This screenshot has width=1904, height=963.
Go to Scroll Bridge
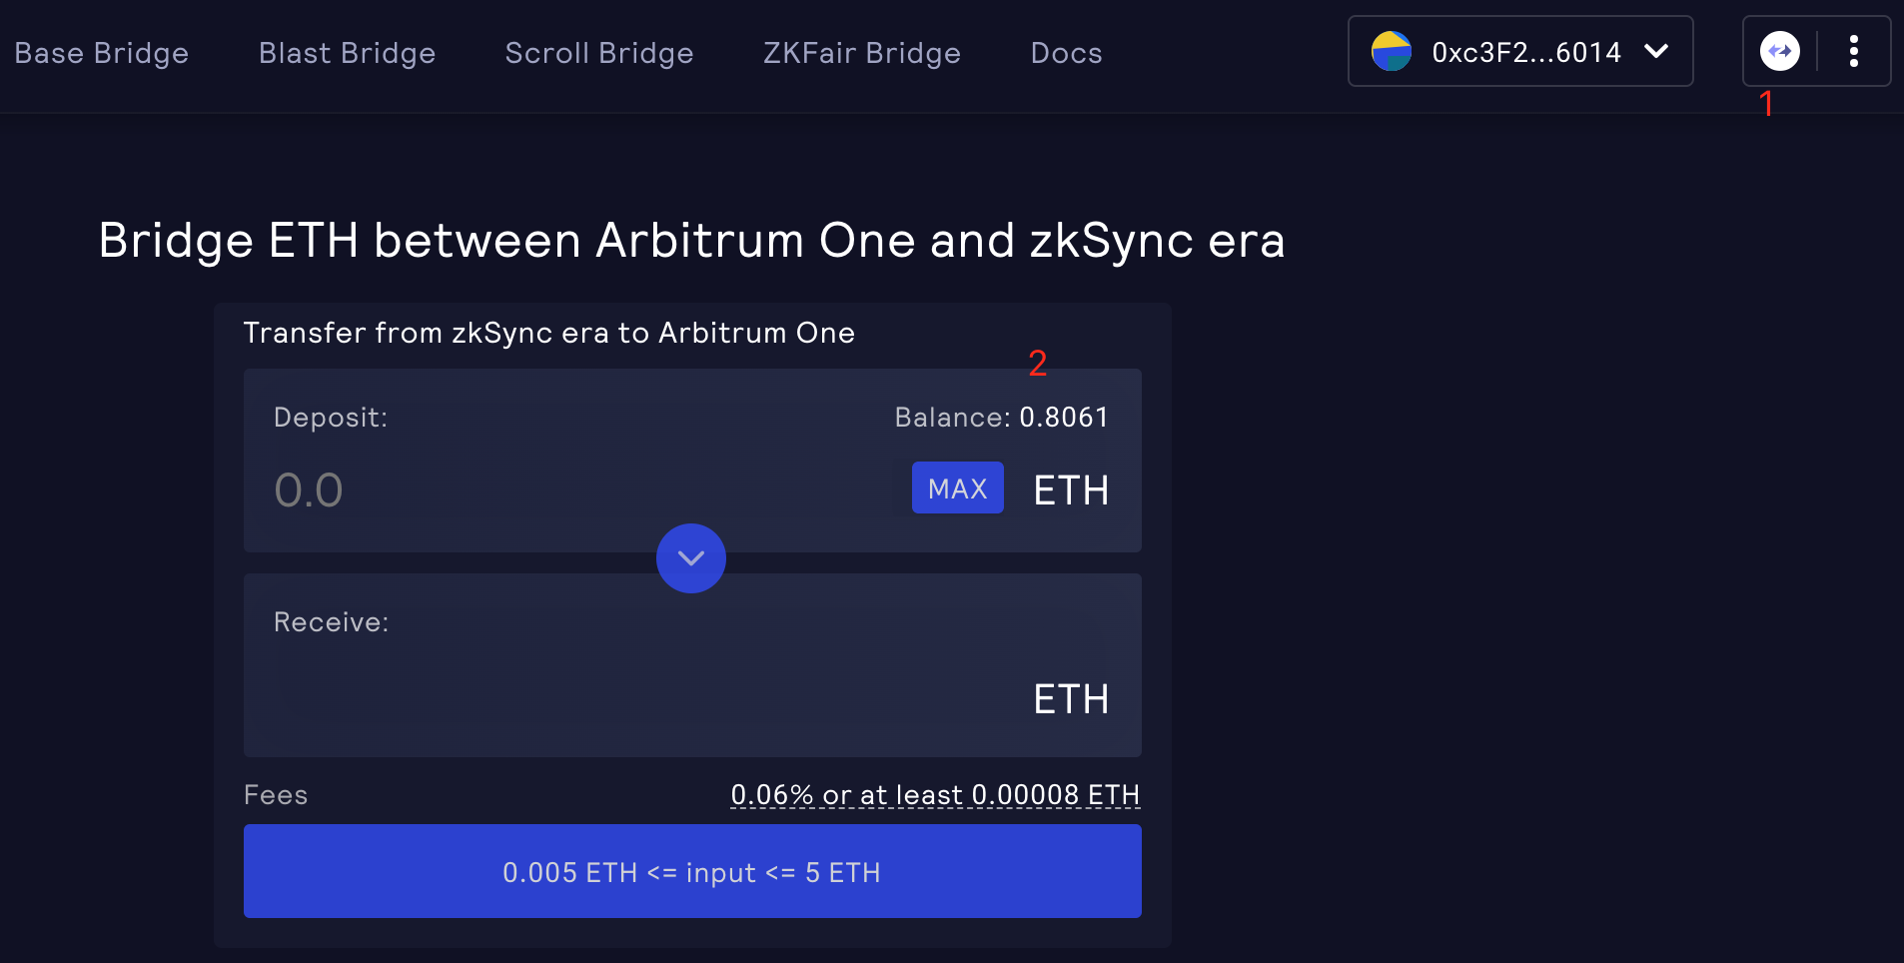click(x=599, y=53)
